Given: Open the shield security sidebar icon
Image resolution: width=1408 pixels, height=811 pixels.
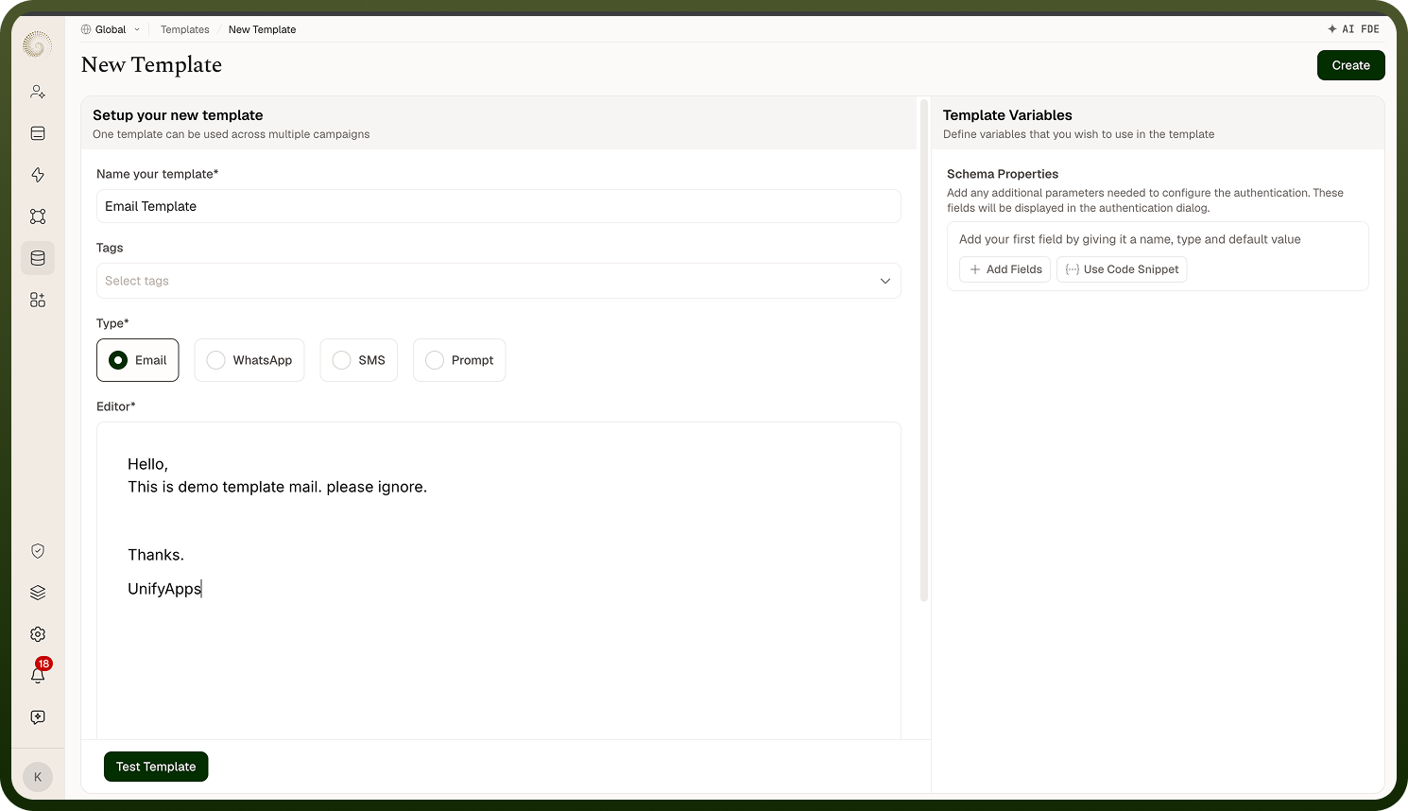Looking at the screenshot, I should point(38,551).
